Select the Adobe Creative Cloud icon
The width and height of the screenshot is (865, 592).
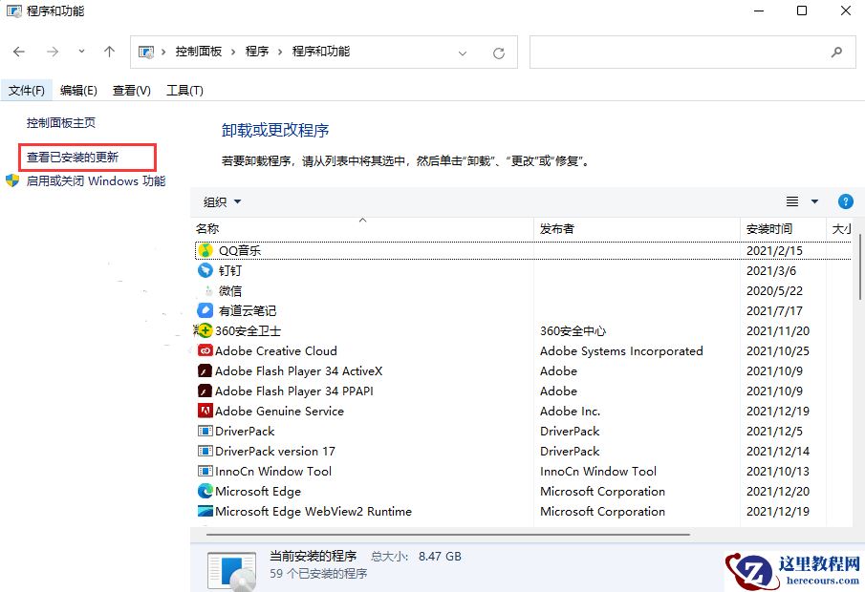205,350
